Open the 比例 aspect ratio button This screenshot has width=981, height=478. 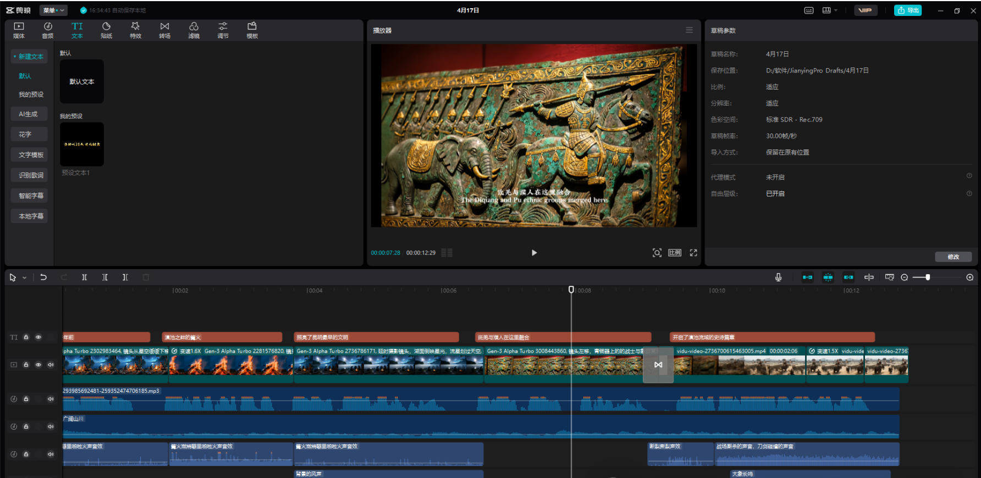(x=675, y=253)
